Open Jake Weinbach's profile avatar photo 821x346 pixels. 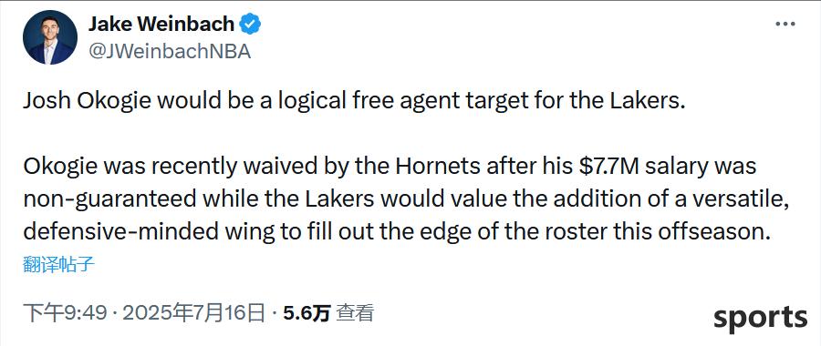50,37
